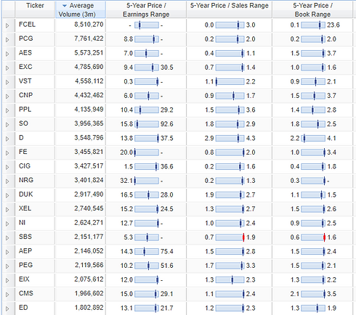The height and width of the screenshot is (315, 356).
Task: Expand the D ticker row
Action: [x=7, y=139]
